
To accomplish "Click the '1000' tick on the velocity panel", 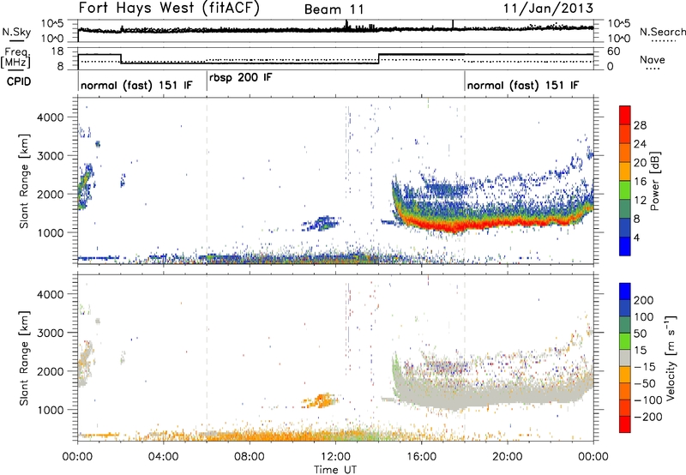I will tap(51, 410).
